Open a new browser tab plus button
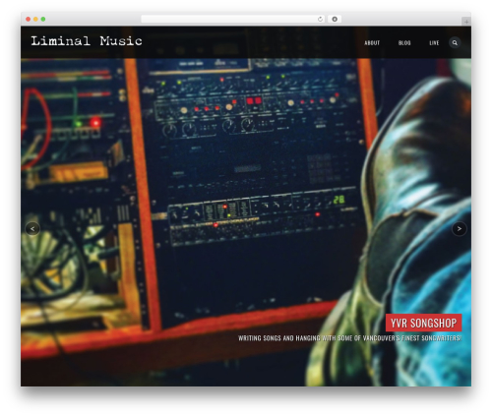The height and width of the screenshot is (416, 492). pyautogui.click(x=466, y=22)
